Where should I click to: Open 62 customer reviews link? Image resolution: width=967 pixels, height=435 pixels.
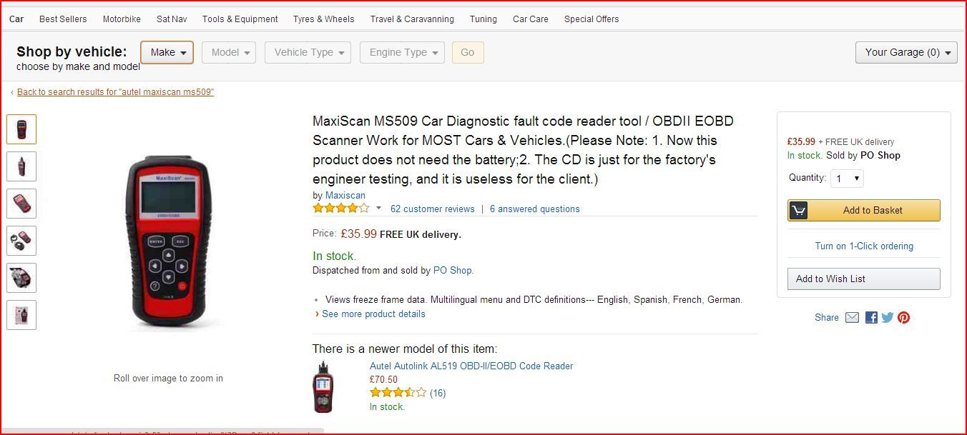click(x=432, y=209)
